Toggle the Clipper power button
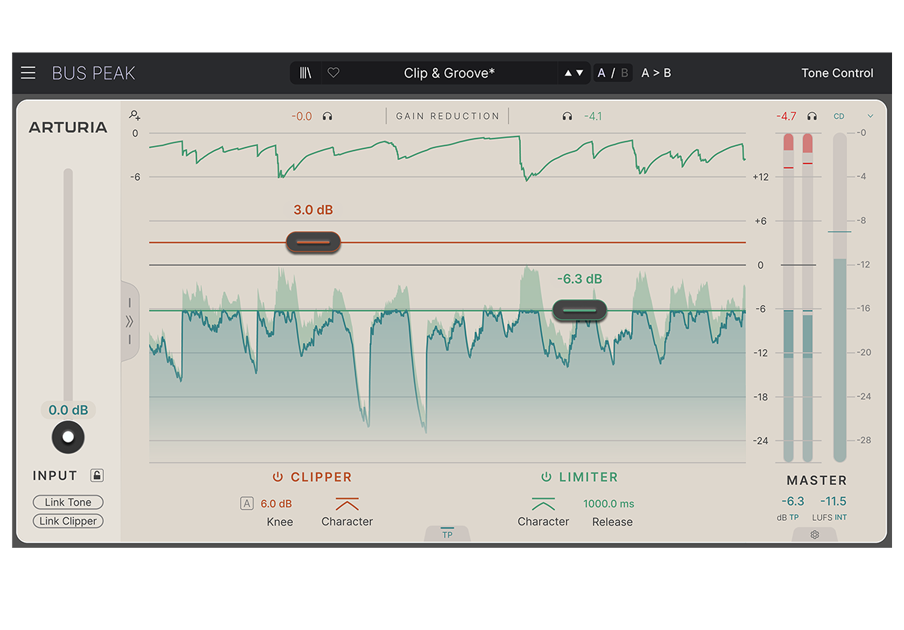904x630 pixels. point(277,477)
